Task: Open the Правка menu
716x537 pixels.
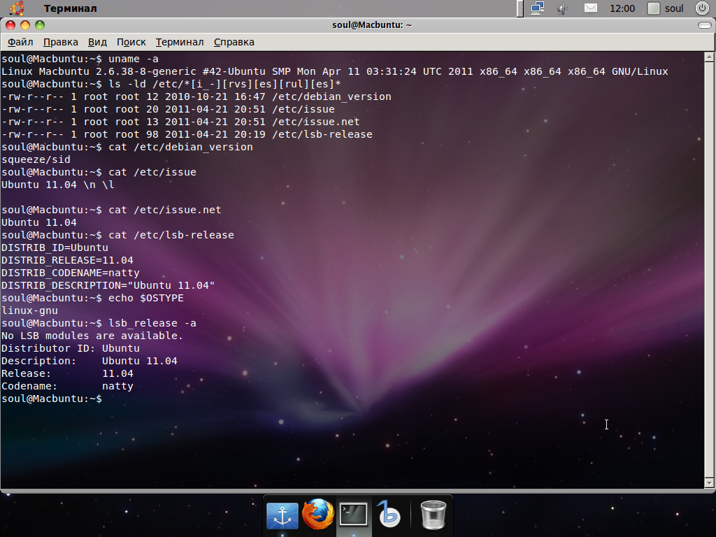Action: (x=61, y=42)
